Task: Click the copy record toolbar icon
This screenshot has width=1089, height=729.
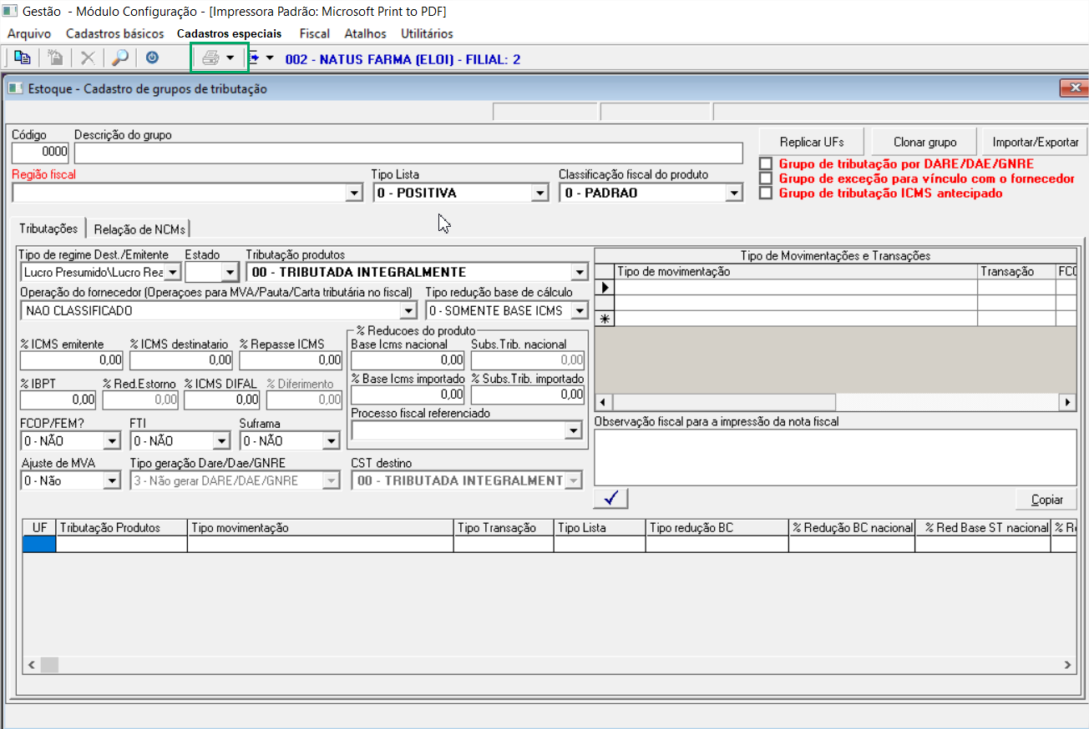Action: (22, 58)
